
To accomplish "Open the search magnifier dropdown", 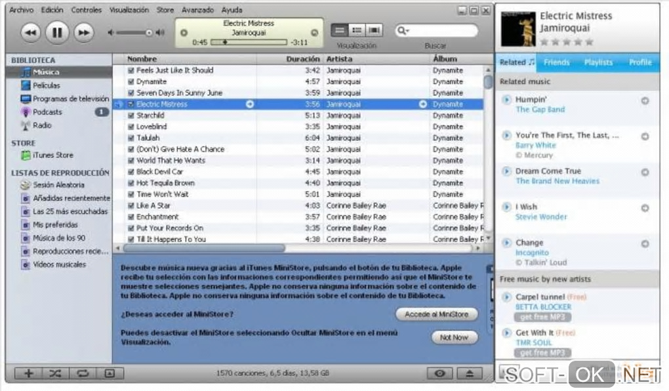I will pos(403,30).
